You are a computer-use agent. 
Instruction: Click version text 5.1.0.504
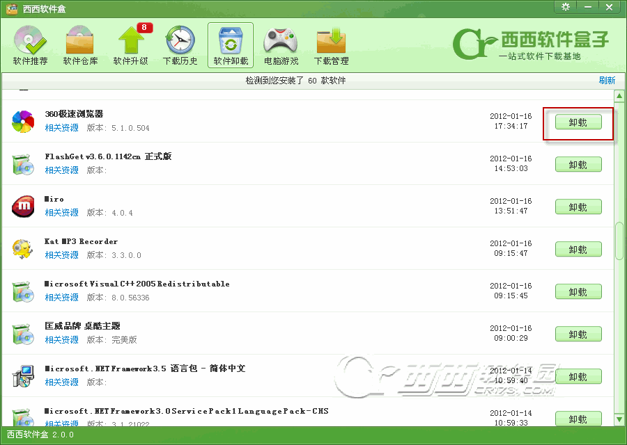[130, 128]
